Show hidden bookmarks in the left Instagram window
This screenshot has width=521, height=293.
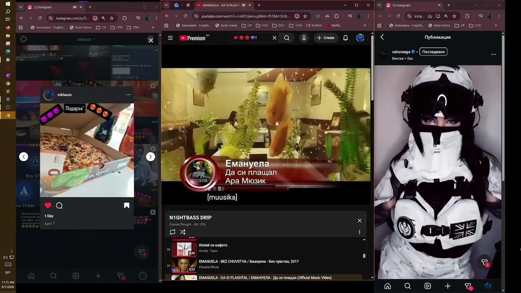[153, 27]
